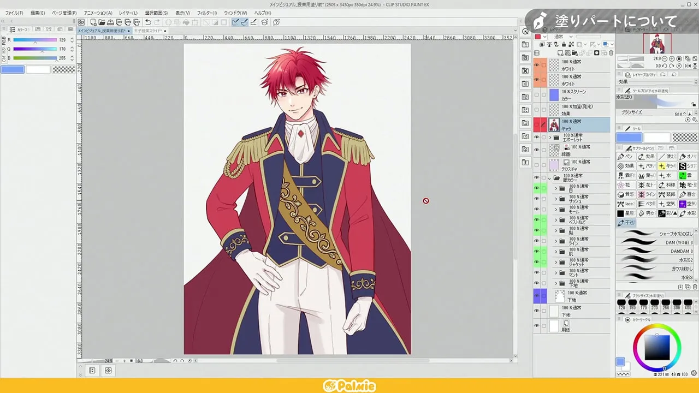Click the Undo arrow in the toolbar
The width and height of the screenshot is (699, 393).
(148, 22)
